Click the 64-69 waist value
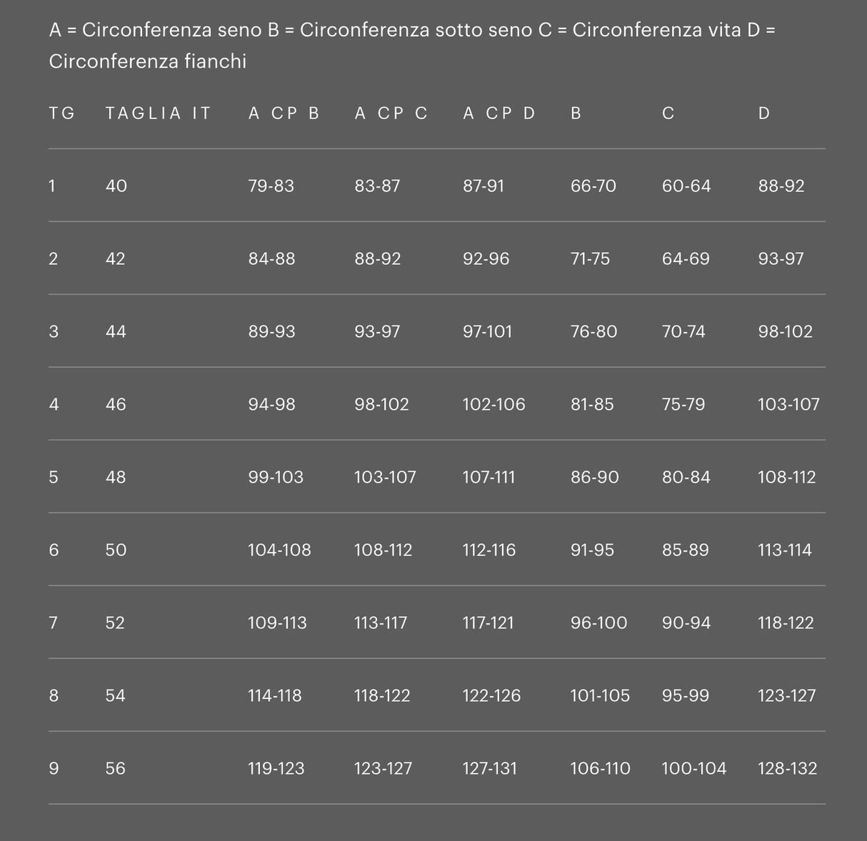The image size is (867, 841). [686, 259]
